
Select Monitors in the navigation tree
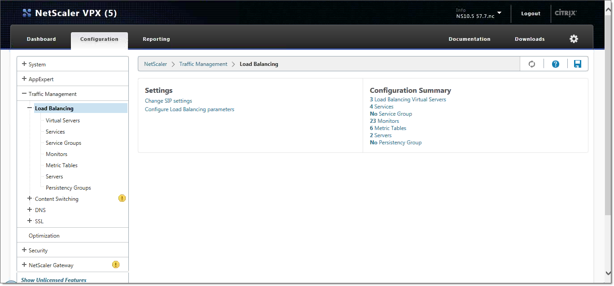click(57, 154)
